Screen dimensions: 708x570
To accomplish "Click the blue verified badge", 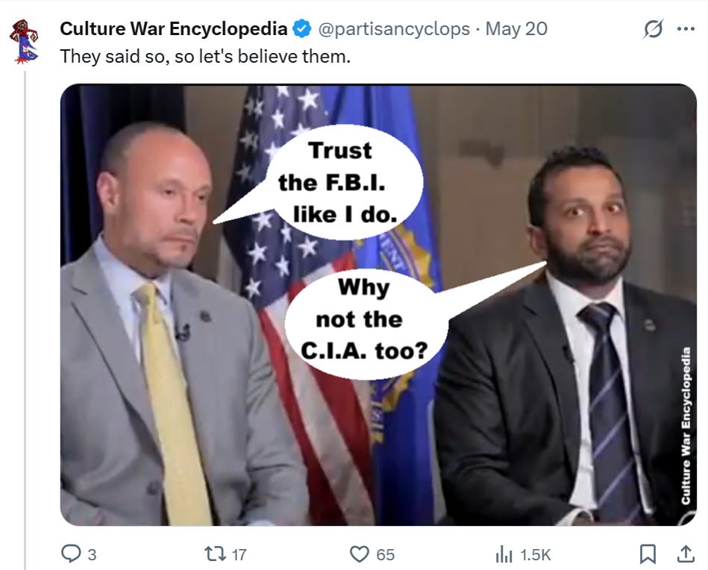I will pos(301,29).
